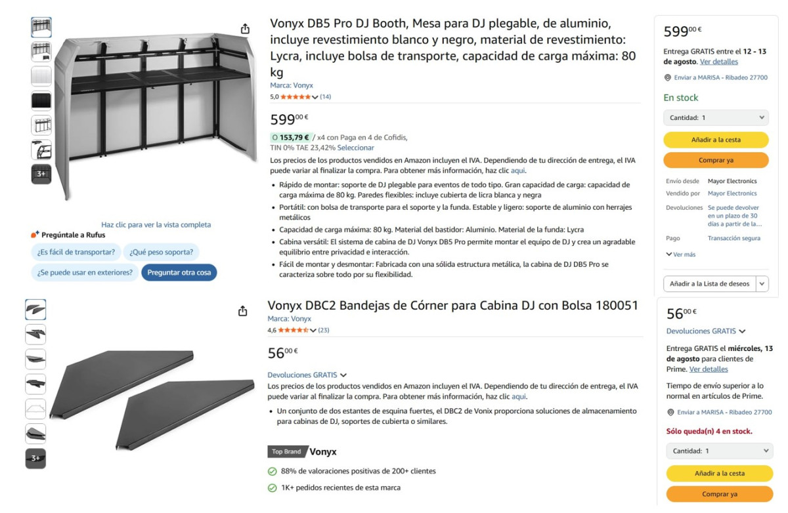
Task: Share the Vonyx DB5 Pro booth listing
Action: (245, 29)
